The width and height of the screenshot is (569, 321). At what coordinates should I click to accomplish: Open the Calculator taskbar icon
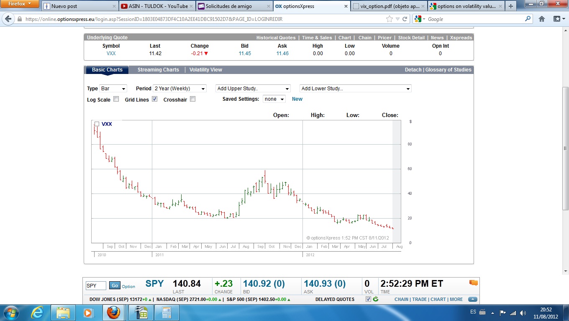point(167,313)
